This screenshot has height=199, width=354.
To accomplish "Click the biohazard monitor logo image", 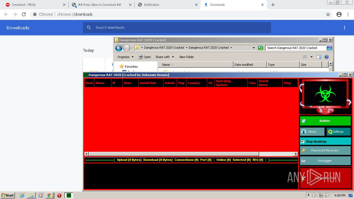I will click(x=325, y=96).
